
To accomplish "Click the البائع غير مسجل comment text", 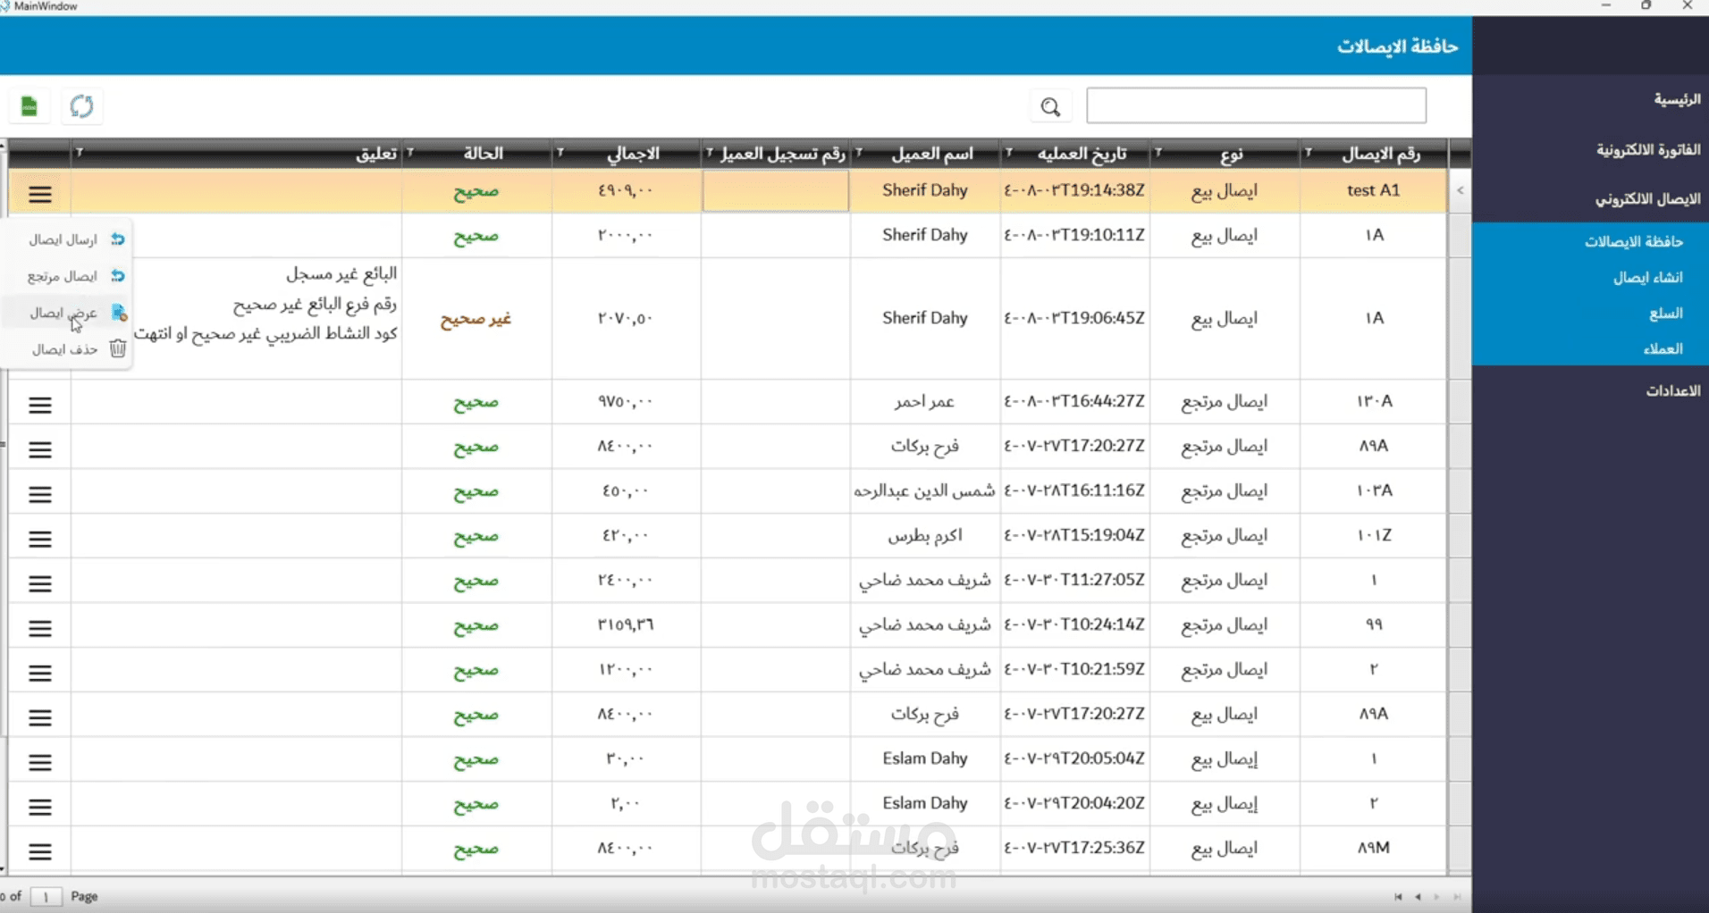I will (x=341, y=273).
